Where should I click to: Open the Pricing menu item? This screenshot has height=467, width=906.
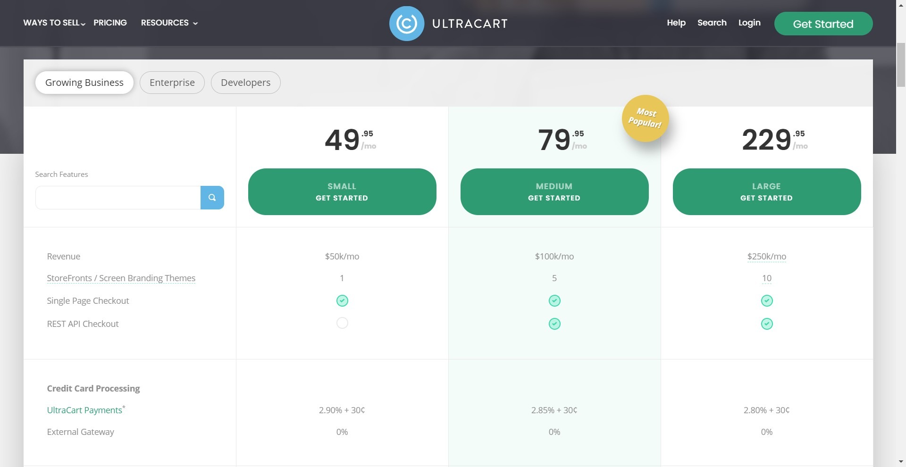coord(110,23)
